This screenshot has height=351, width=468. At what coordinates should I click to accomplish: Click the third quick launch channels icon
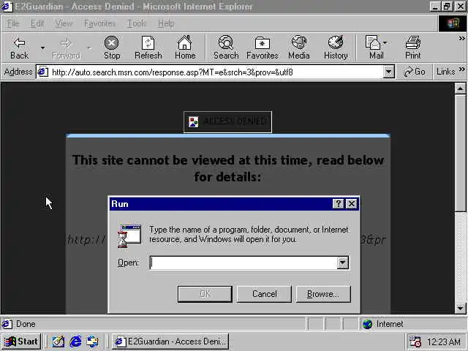tap(93, 341)
